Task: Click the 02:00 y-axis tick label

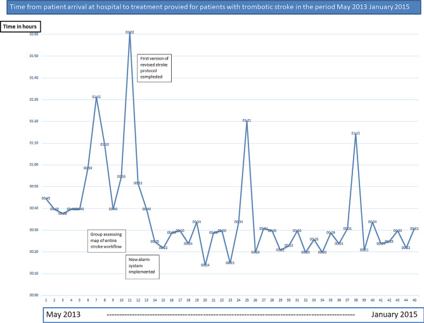Action: [x=34, y=34]
